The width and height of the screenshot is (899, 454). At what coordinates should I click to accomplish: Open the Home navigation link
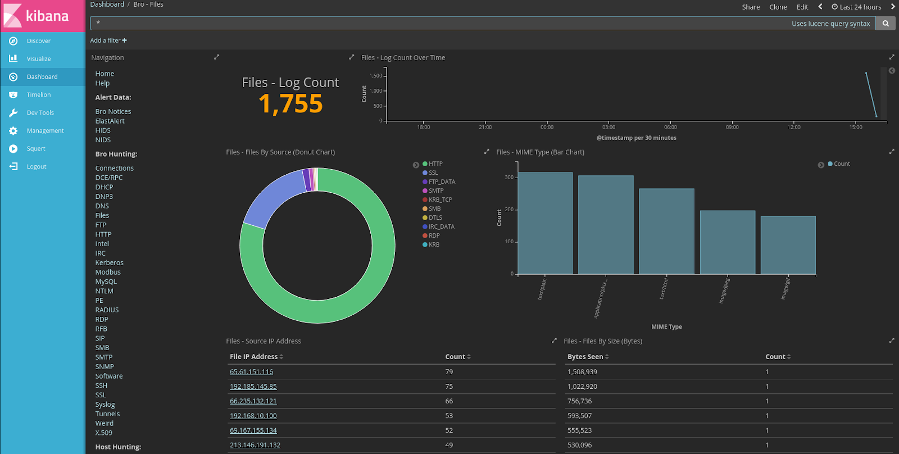pos(105,74)
